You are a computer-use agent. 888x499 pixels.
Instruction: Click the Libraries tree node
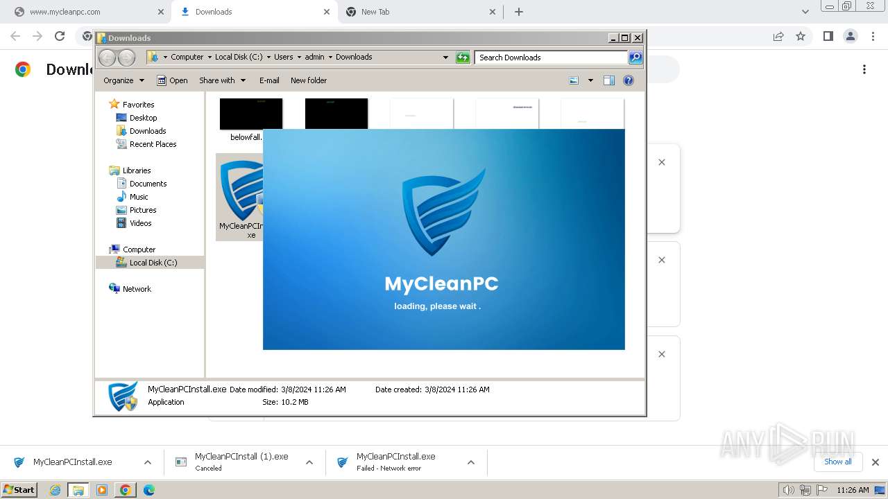point(137,170)
